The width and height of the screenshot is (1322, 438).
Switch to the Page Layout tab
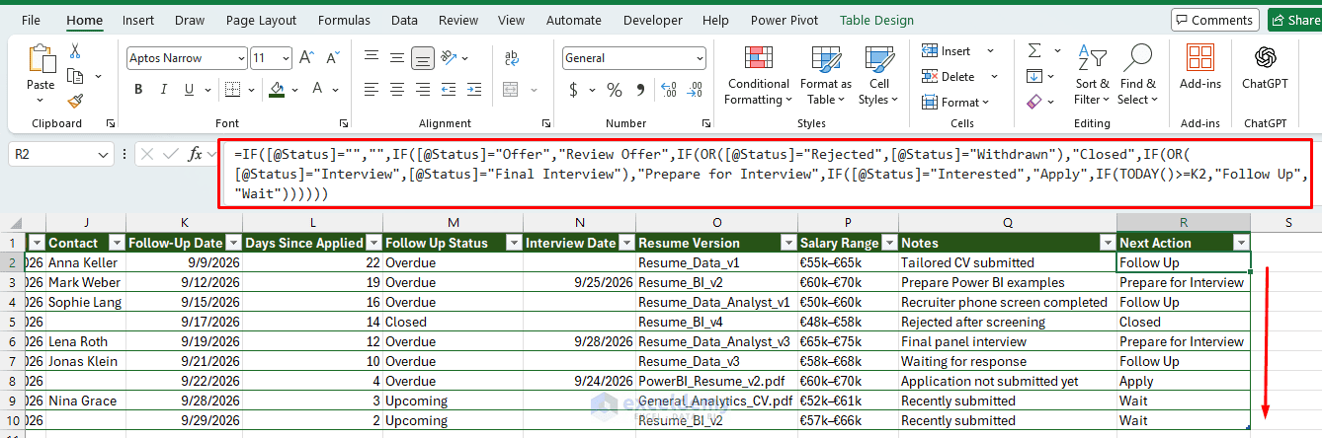pos(261,20)
